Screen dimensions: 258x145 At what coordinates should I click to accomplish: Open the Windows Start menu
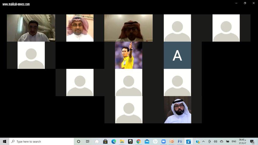pyautogui.click(x=4, y=141)
